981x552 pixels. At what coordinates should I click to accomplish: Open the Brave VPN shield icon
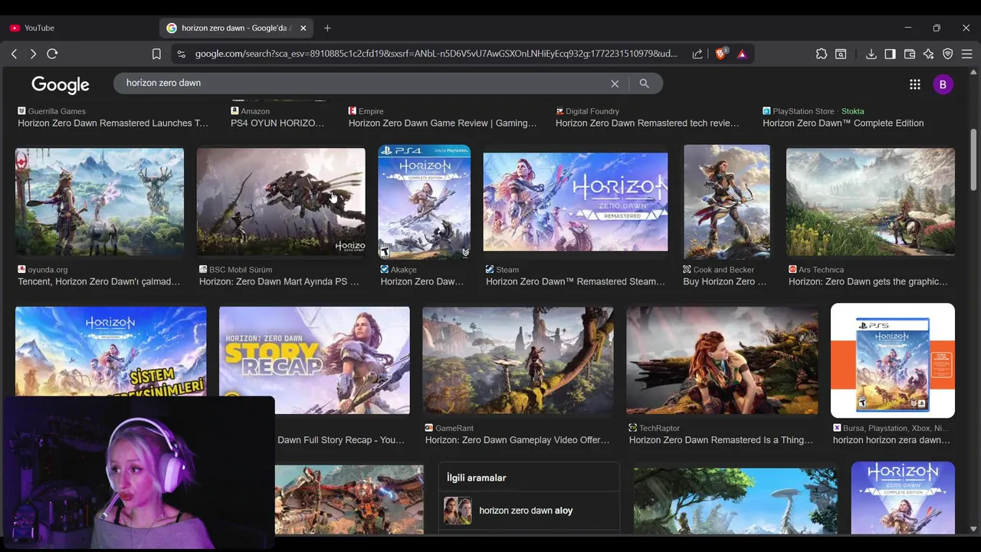(948, 54)
